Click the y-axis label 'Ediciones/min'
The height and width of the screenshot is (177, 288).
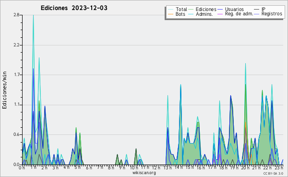coord(4,90)
